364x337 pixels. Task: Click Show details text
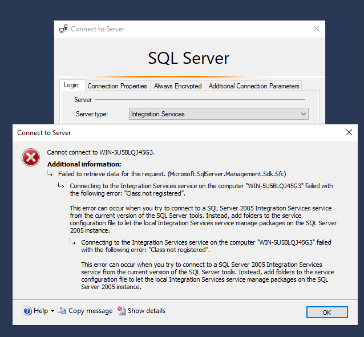click(147, 311)
